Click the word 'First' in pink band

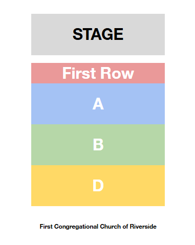pyautogui.click(x=79, y=73)
